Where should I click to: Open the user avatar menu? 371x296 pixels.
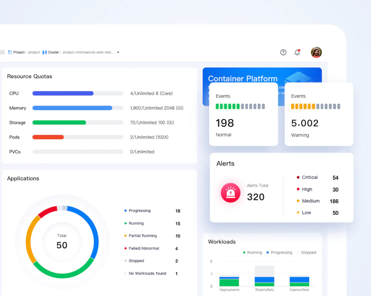click(x=316, y=52)
